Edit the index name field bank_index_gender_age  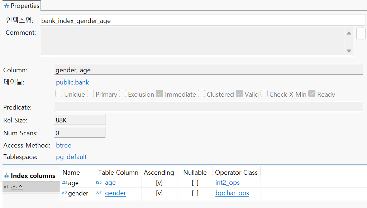tap(203, 20)
